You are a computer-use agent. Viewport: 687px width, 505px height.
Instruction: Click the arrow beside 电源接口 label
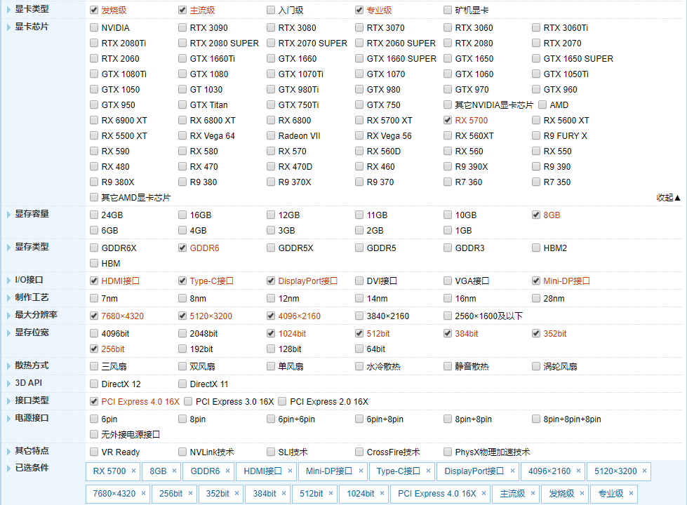8,418
